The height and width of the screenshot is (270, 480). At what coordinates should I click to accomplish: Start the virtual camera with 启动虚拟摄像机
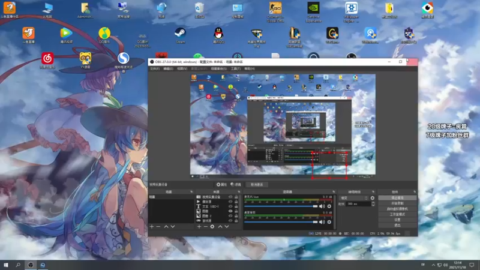pos(397,209)
